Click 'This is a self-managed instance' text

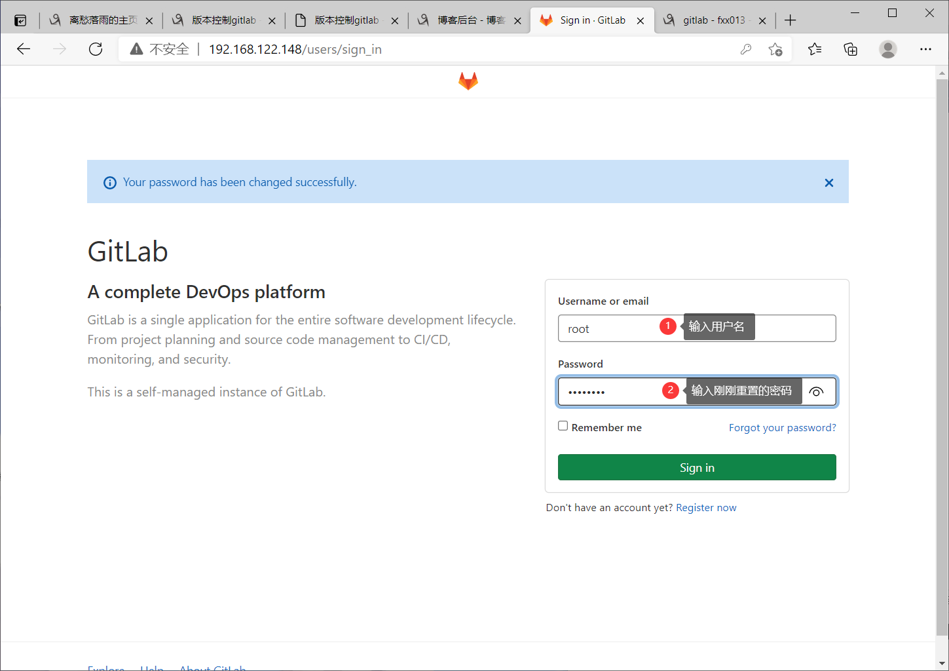pos(206,392)
